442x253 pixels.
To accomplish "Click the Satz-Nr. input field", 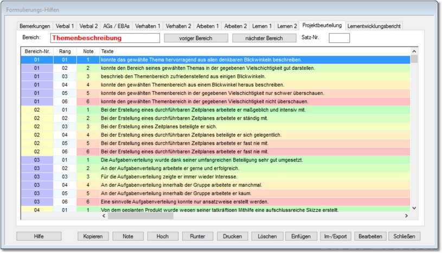I will (339, 38).
